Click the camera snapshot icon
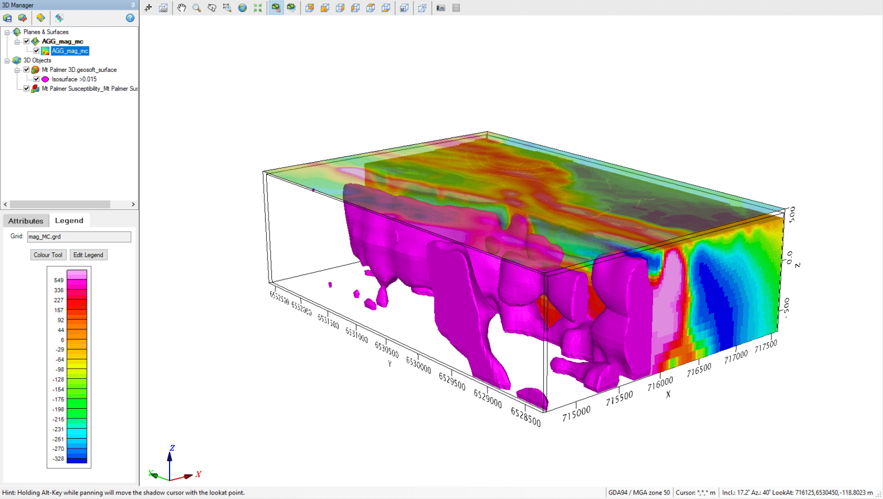 point(441,8)
